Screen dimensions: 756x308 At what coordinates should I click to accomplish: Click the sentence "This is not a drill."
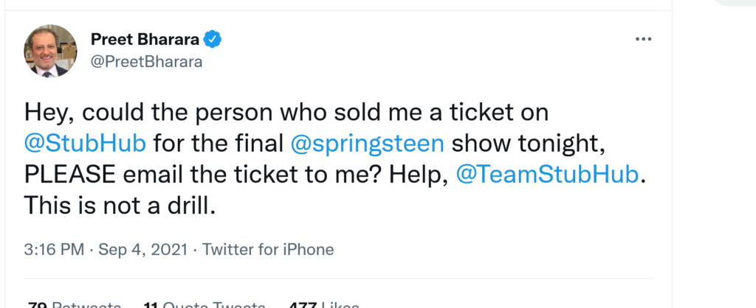click(x=120, y=206)
